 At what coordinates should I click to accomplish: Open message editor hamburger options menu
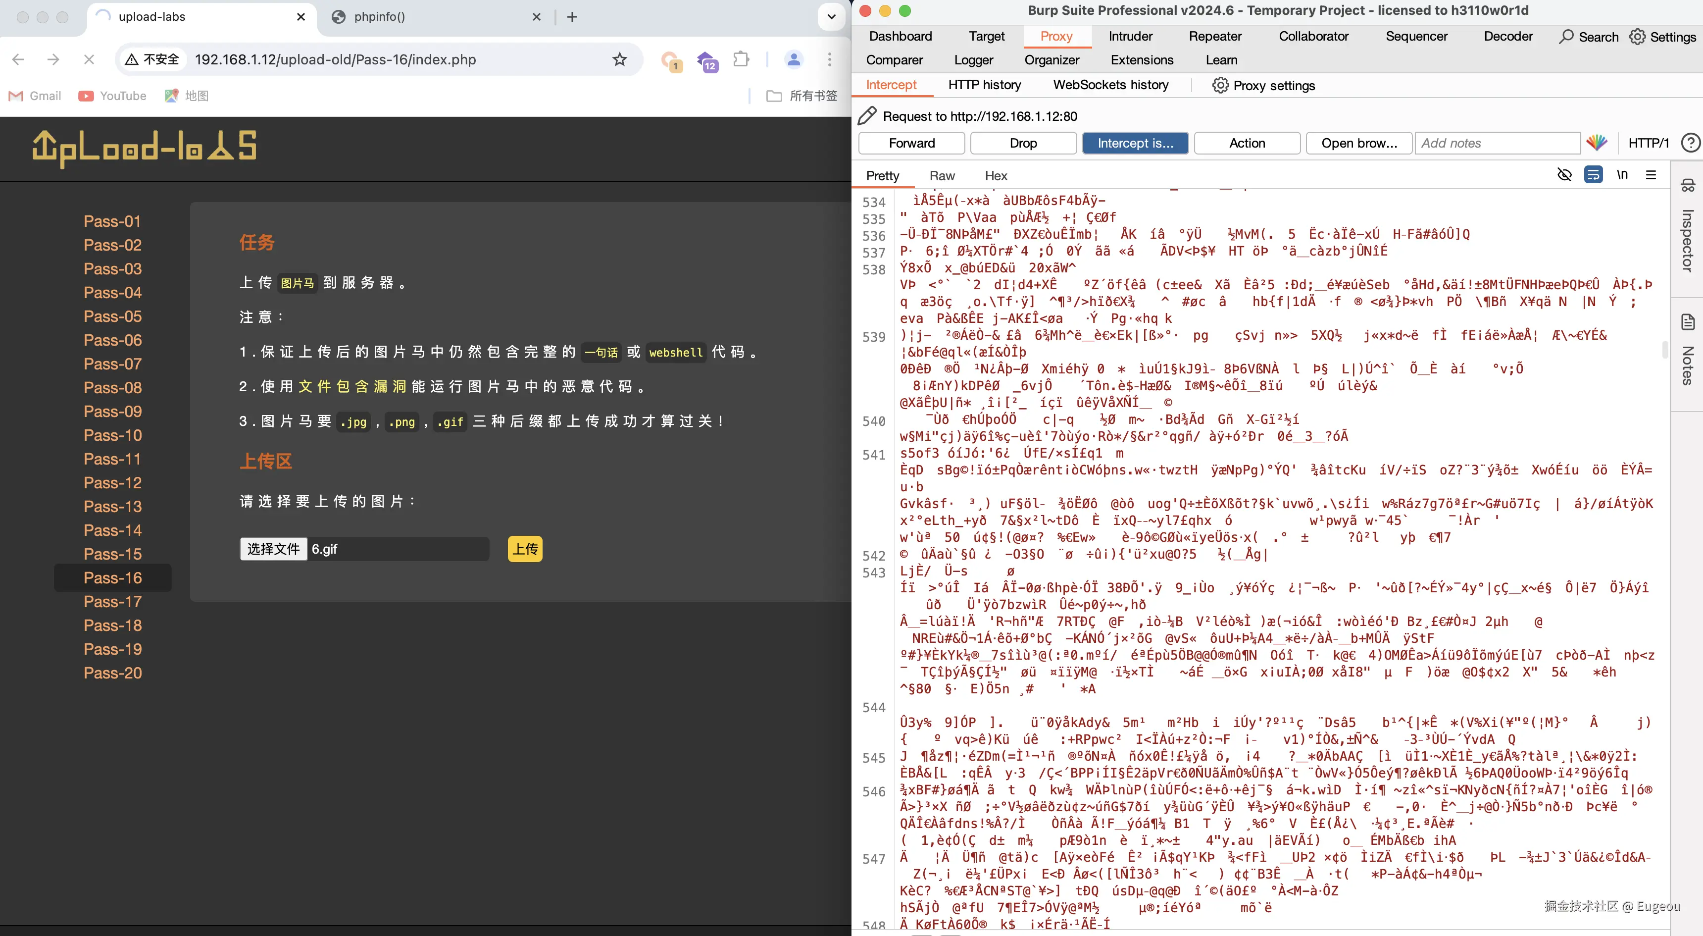pyautogui.click(x=1651, y=175)
